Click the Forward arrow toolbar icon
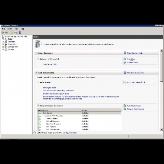The width and height of the screenshot is (164, 164). [7, 32]
